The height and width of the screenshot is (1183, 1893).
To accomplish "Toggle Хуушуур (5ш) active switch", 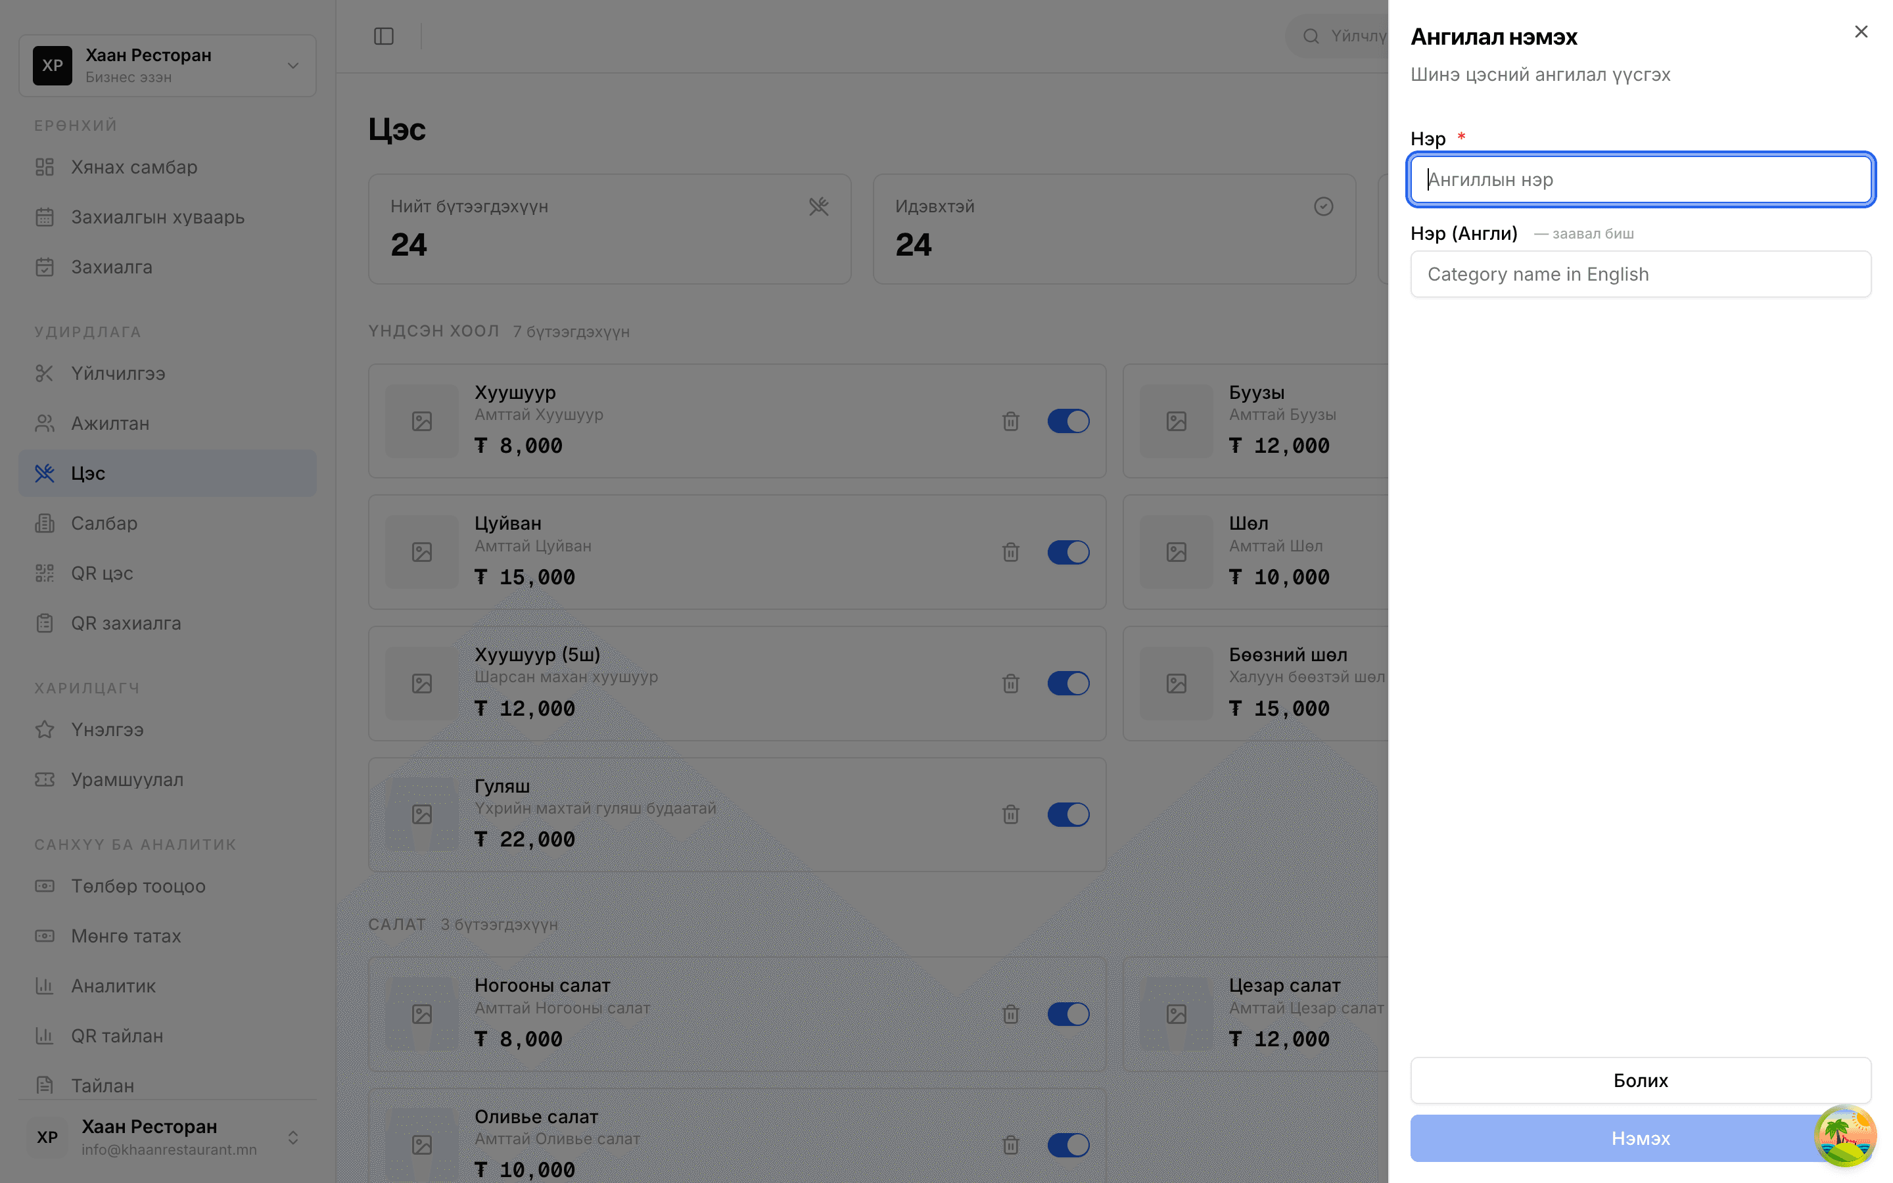I will coord(1069,683).
